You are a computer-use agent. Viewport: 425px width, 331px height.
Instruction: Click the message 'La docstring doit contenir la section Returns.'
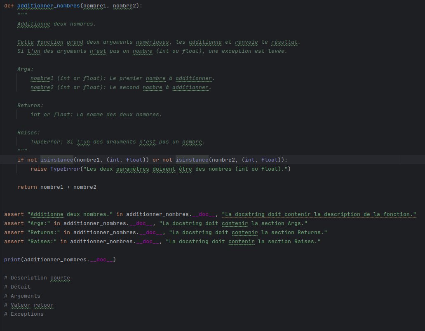coord(248,232)
